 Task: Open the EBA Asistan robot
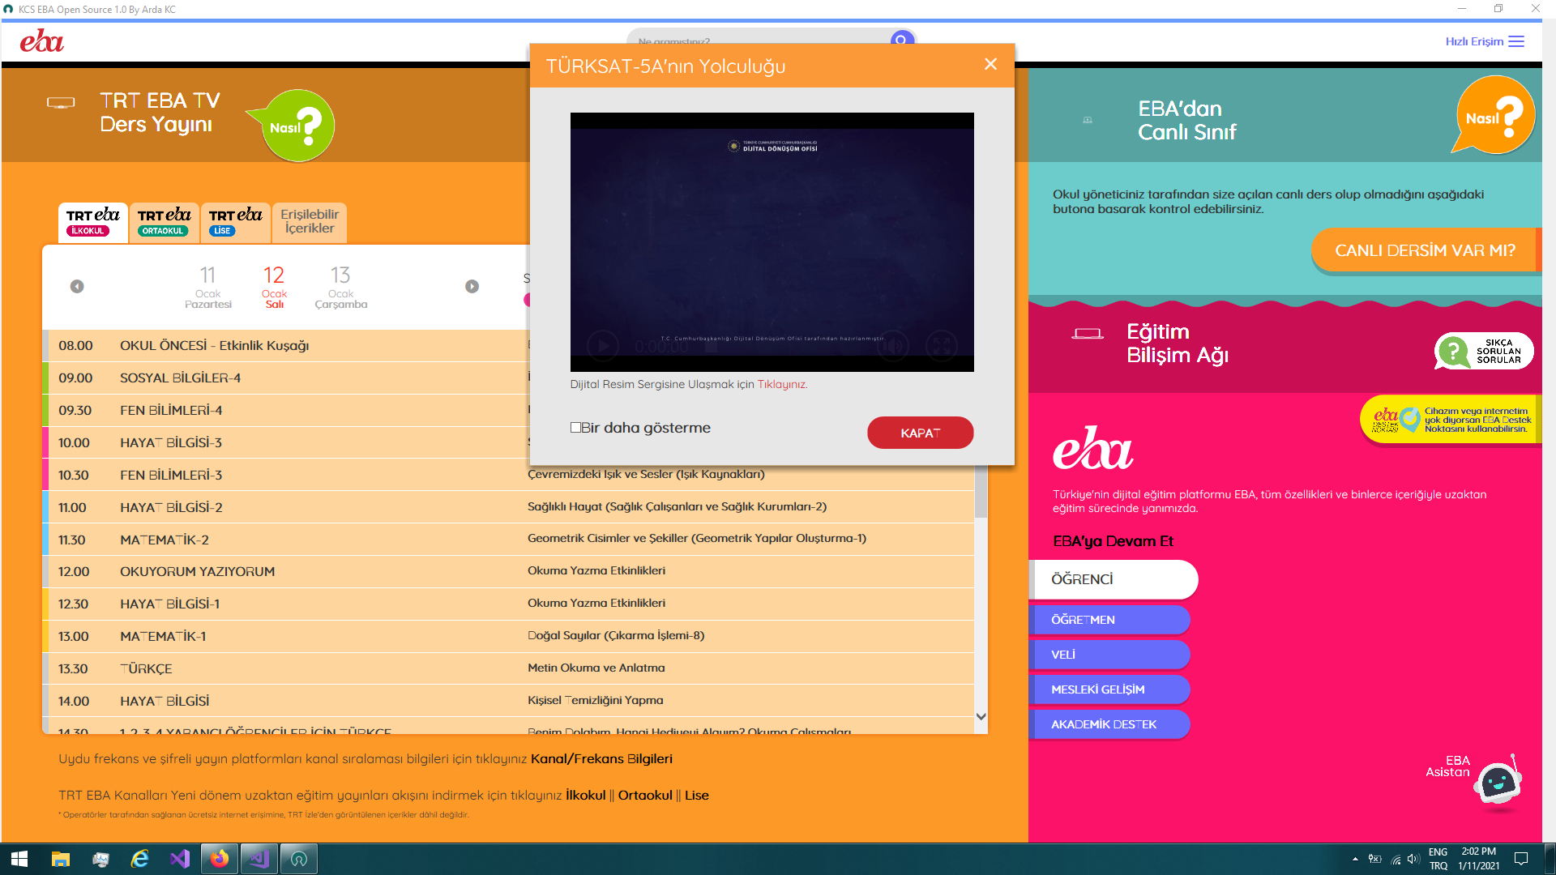click(1497, 783)
